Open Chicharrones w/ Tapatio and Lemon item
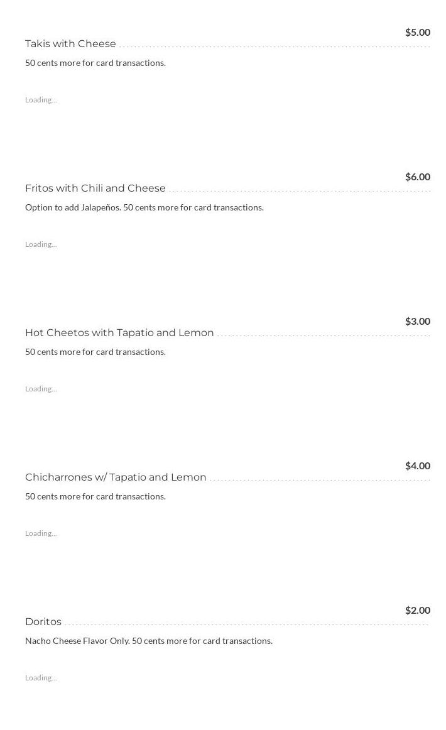Screen dimensions: 446x730 coord(116,477)
